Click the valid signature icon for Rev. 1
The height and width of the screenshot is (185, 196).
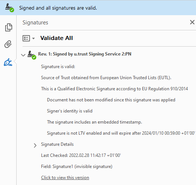click(32, 55)
